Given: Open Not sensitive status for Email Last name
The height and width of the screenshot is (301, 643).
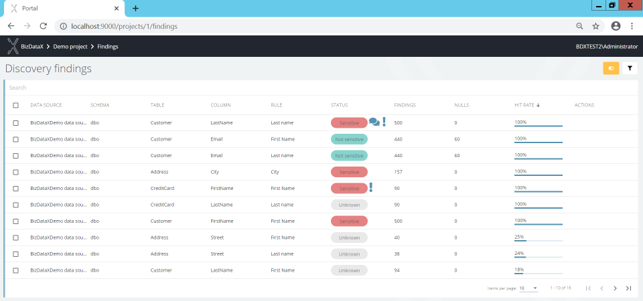Looking at the screenshot, I should [350, 156].
